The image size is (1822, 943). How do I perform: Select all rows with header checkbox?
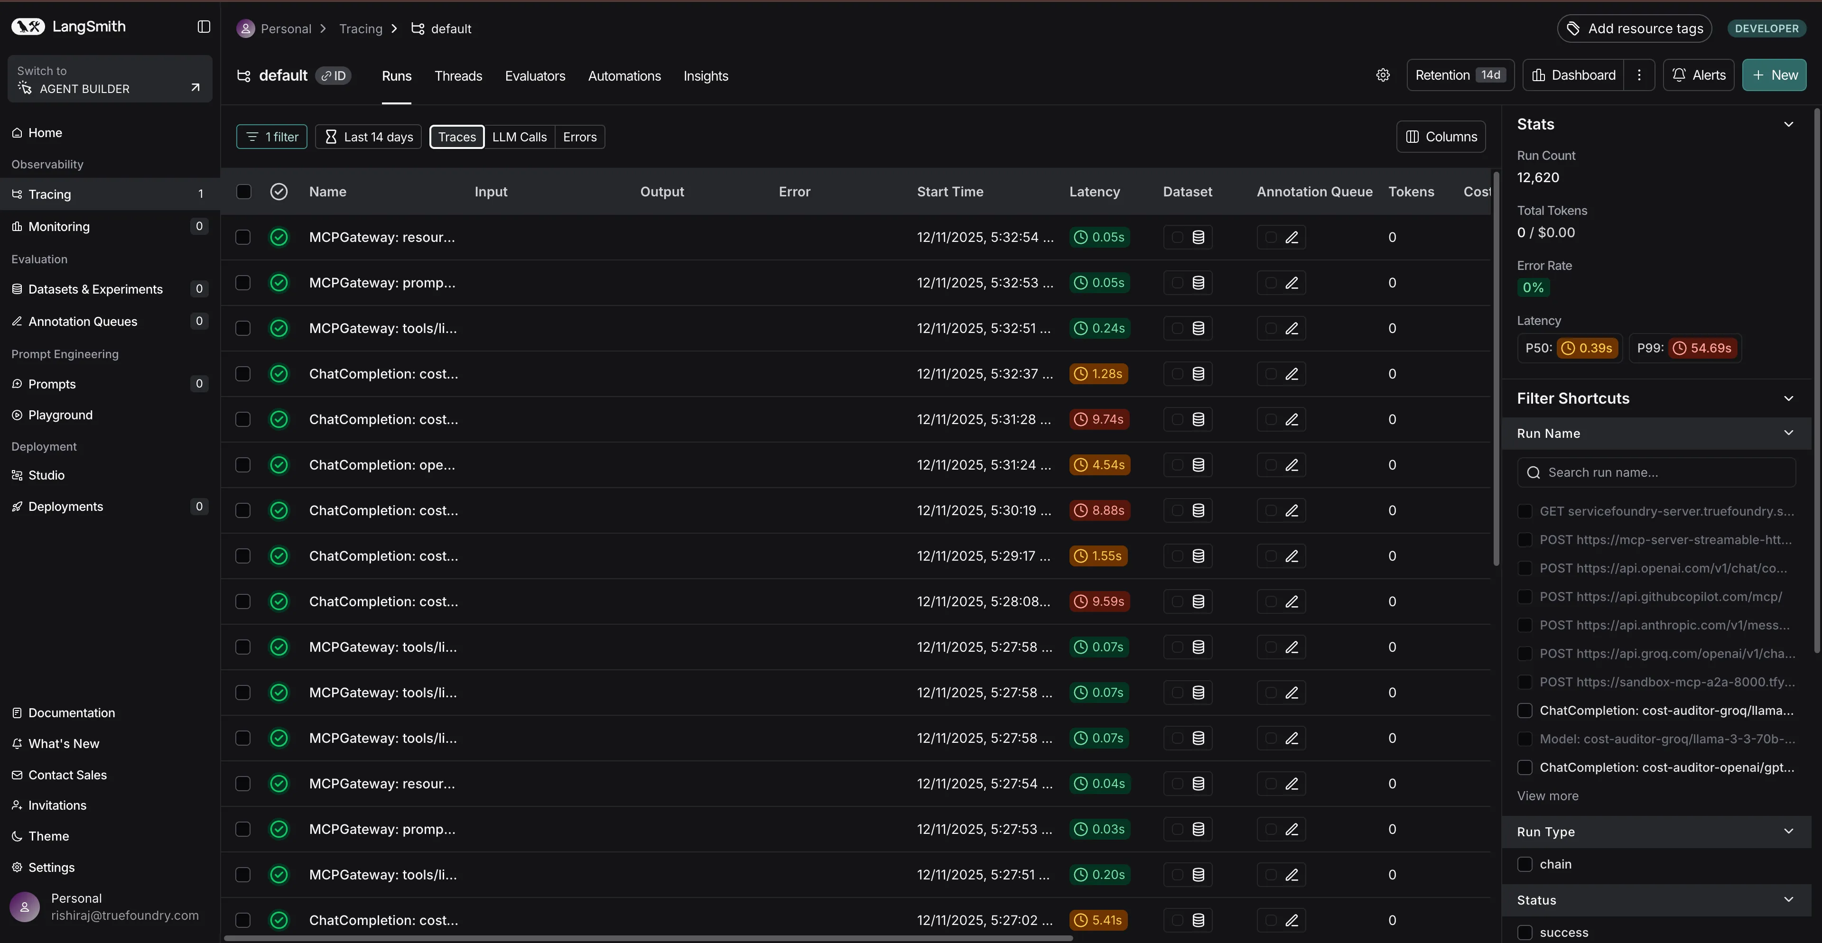click(243, 192)
